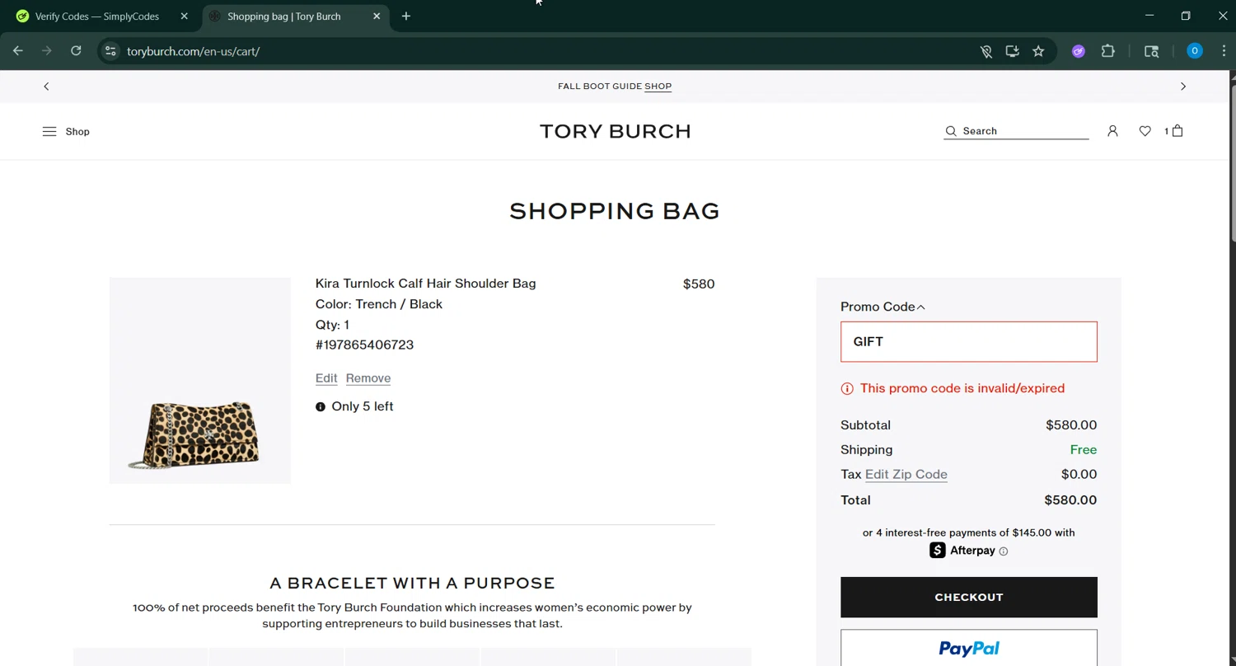Open a new browser tab
Viewport: 1236px width, 666px height.
tap(406, 16)
